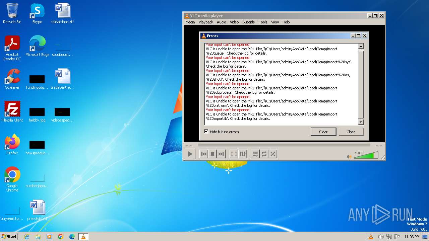Open Chrome from the taskbar
Image resolution: width=429 pixels, height=241 pixels.
[x=61, y=237]
